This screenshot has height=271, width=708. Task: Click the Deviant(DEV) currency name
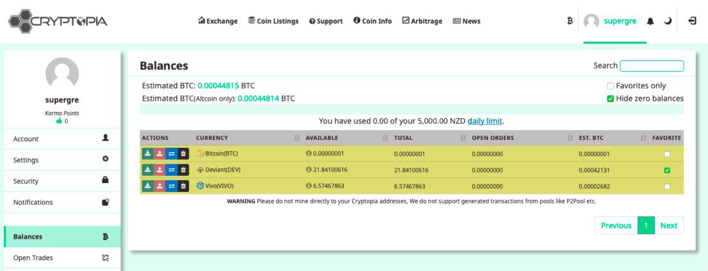[x=223, y=170]
